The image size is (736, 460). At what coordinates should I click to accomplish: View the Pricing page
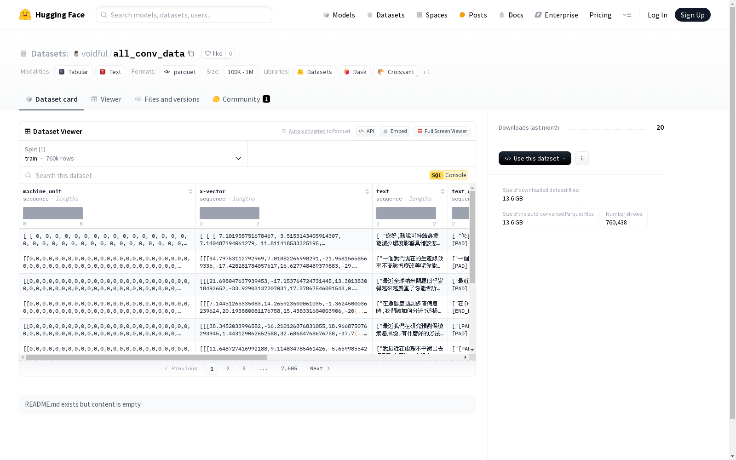click(x=600, y=15)
